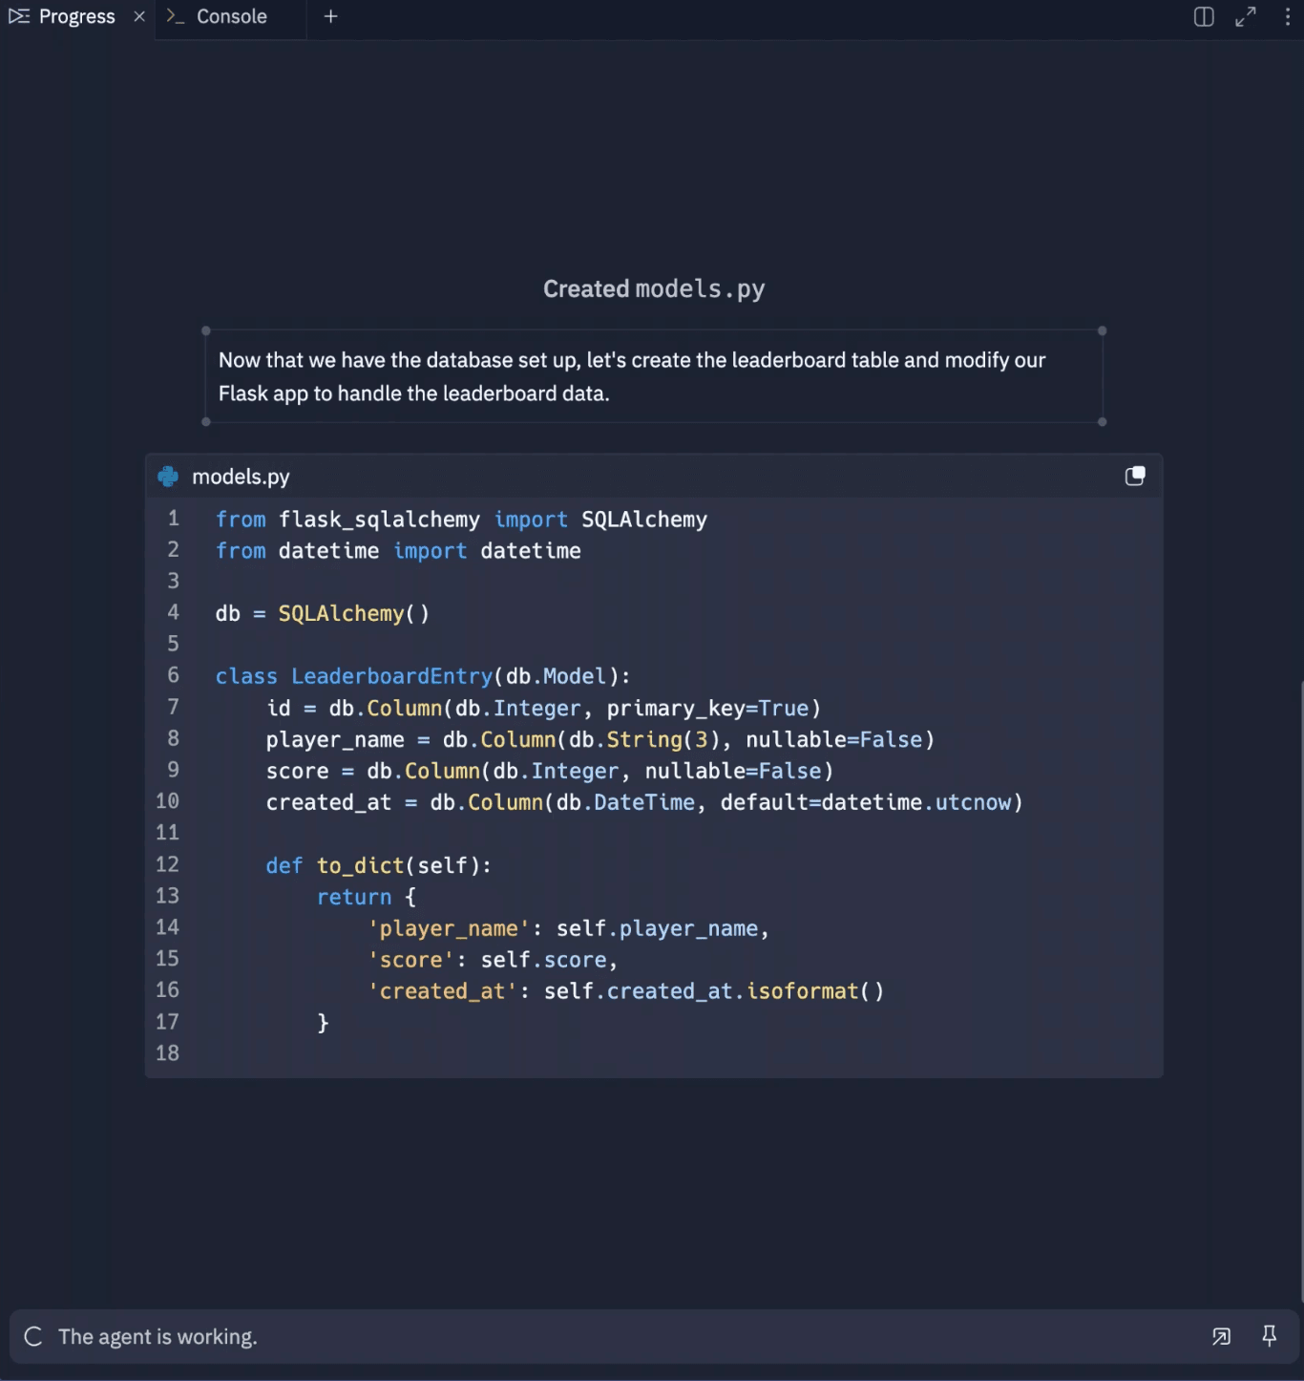
Task: Click the "Created models.py" heading
Action: click(x=653, y=289)
